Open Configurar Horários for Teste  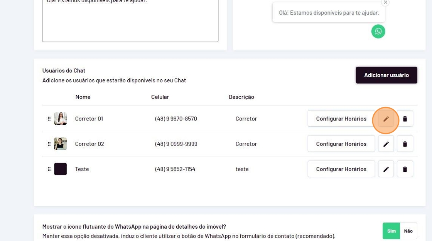pyautogui.click(x=341, y=169)
